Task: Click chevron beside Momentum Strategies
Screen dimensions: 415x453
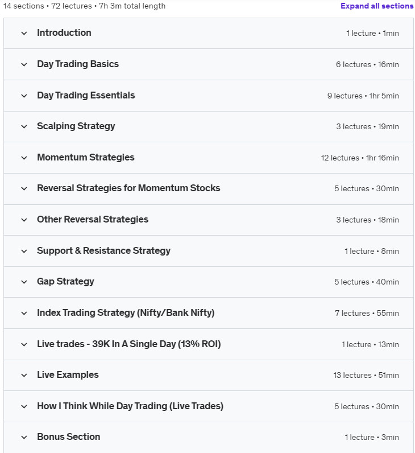Action: (x=24, y=158)
